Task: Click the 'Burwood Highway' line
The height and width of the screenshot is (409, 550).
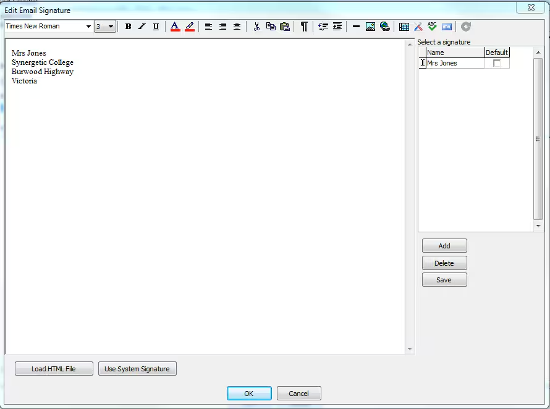Action: click(x=43, y=72)
